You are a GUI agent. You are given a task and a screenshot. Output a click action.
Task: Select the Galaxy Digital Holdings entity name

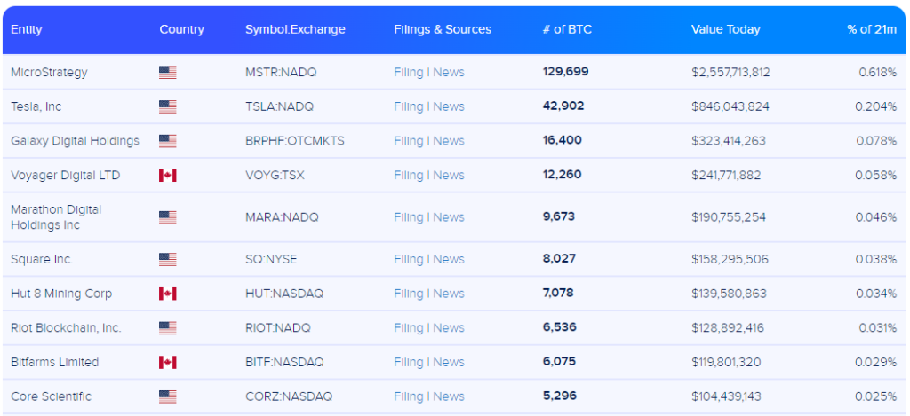(75, 141)
